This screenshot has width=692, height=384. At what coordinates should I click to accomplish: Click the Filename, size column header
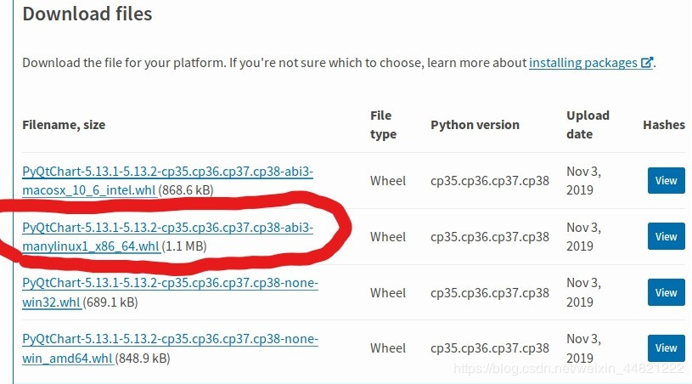64,125
